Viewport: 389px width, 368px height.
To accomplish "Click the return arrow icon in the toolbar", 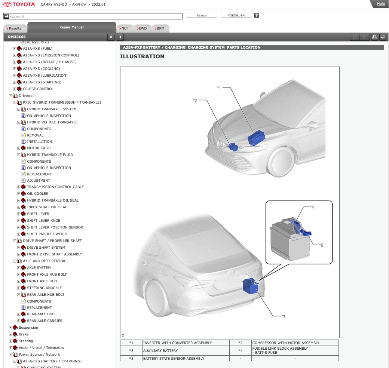I will [x=382, y=37].
